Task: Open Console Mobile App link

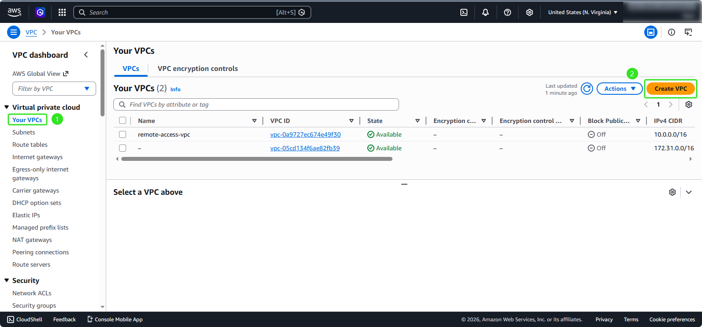Action: click(115, 320)
